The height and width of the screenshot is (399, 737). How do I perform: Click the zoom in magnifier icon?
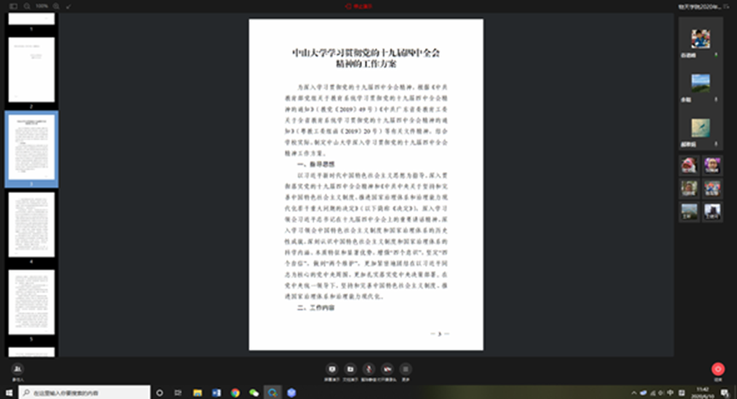pos(56,6)
